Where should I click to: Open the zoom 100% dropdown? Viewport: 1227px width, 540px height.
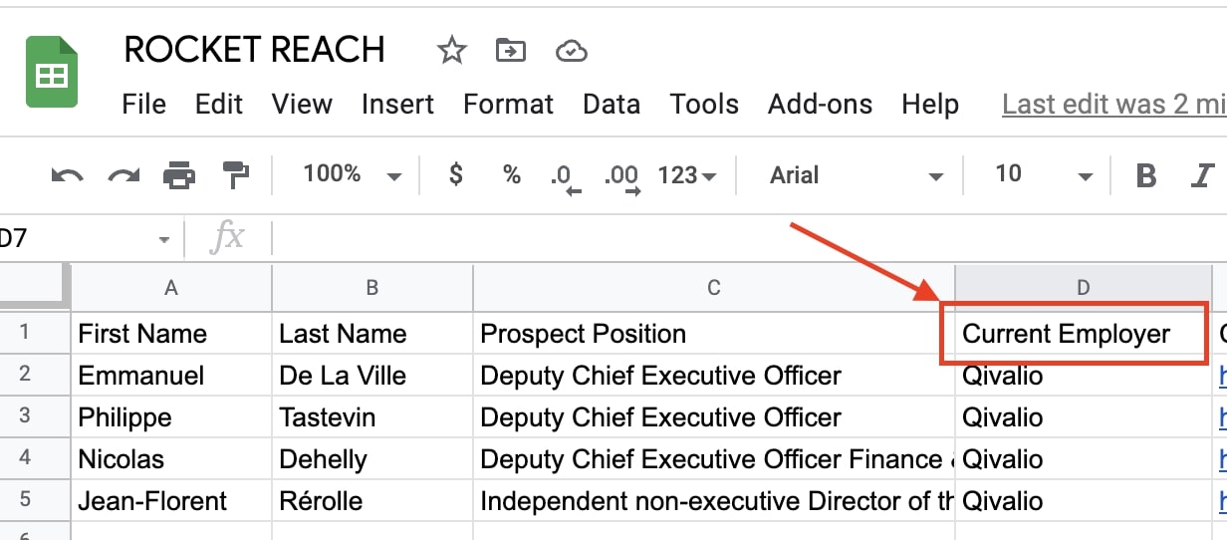[352, 175]
